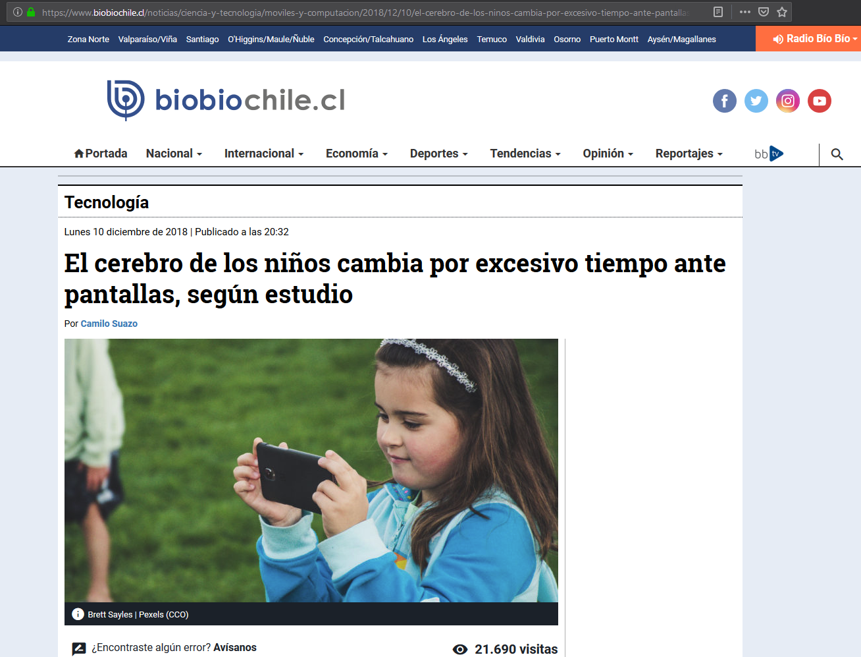
Task: Expand the Tendencias dropdown menu
Action: coord(525,154)
